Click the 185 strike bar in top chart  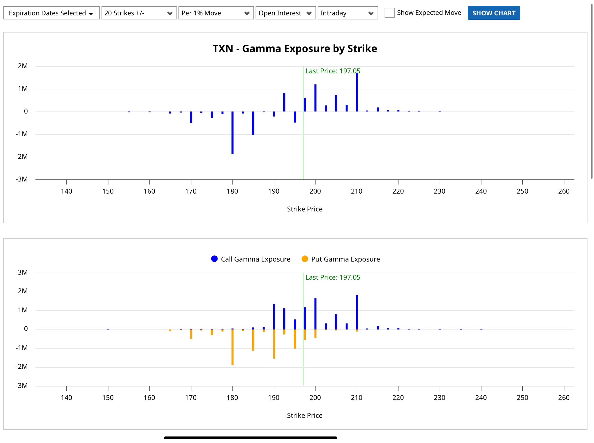pos(253,123)
